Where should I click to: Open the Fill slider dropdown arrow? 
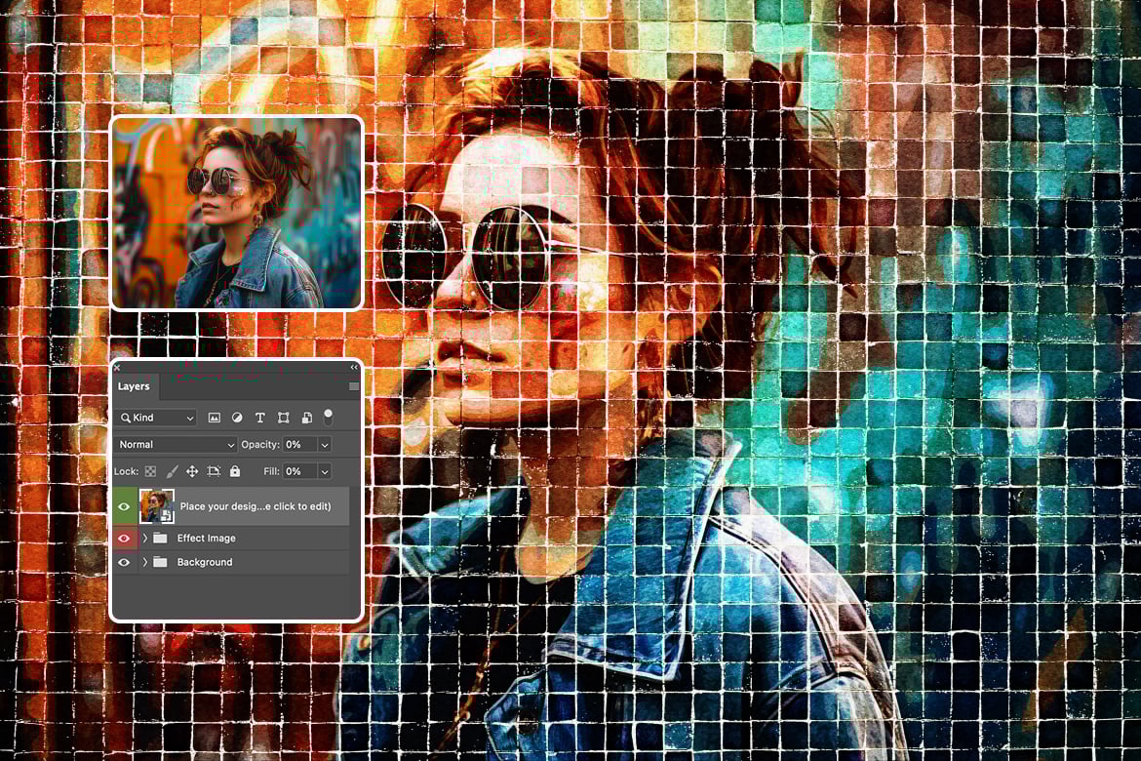[325, 471]
